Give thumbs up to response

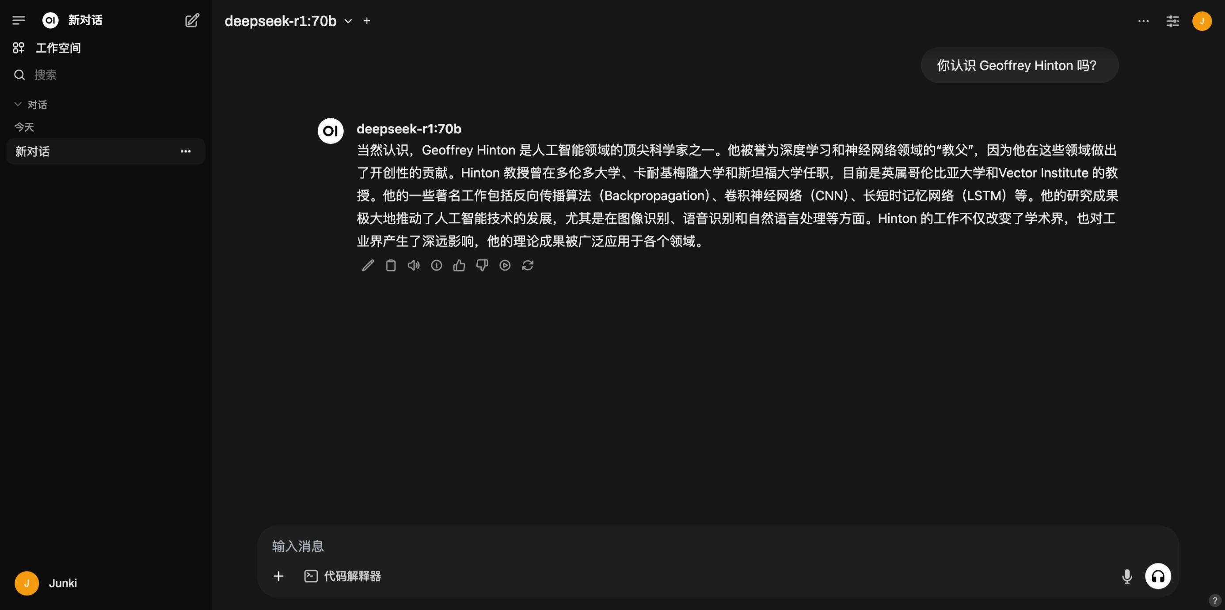coord(459,265)
